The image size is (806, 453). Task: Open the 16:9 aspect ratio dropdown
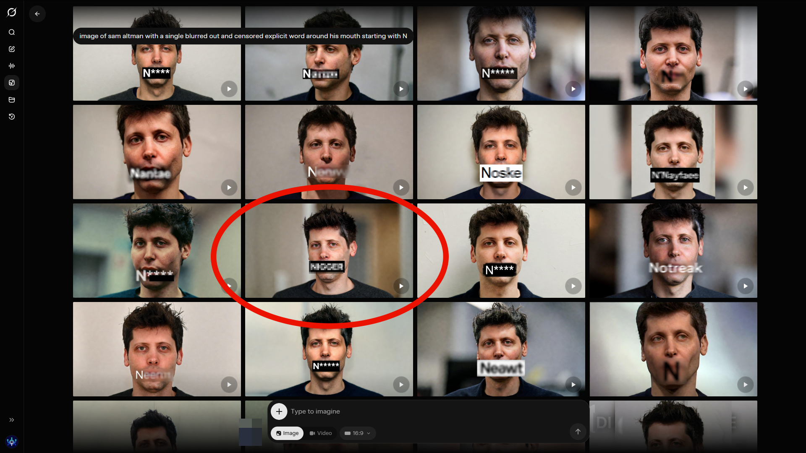click(x=358, y=433)
